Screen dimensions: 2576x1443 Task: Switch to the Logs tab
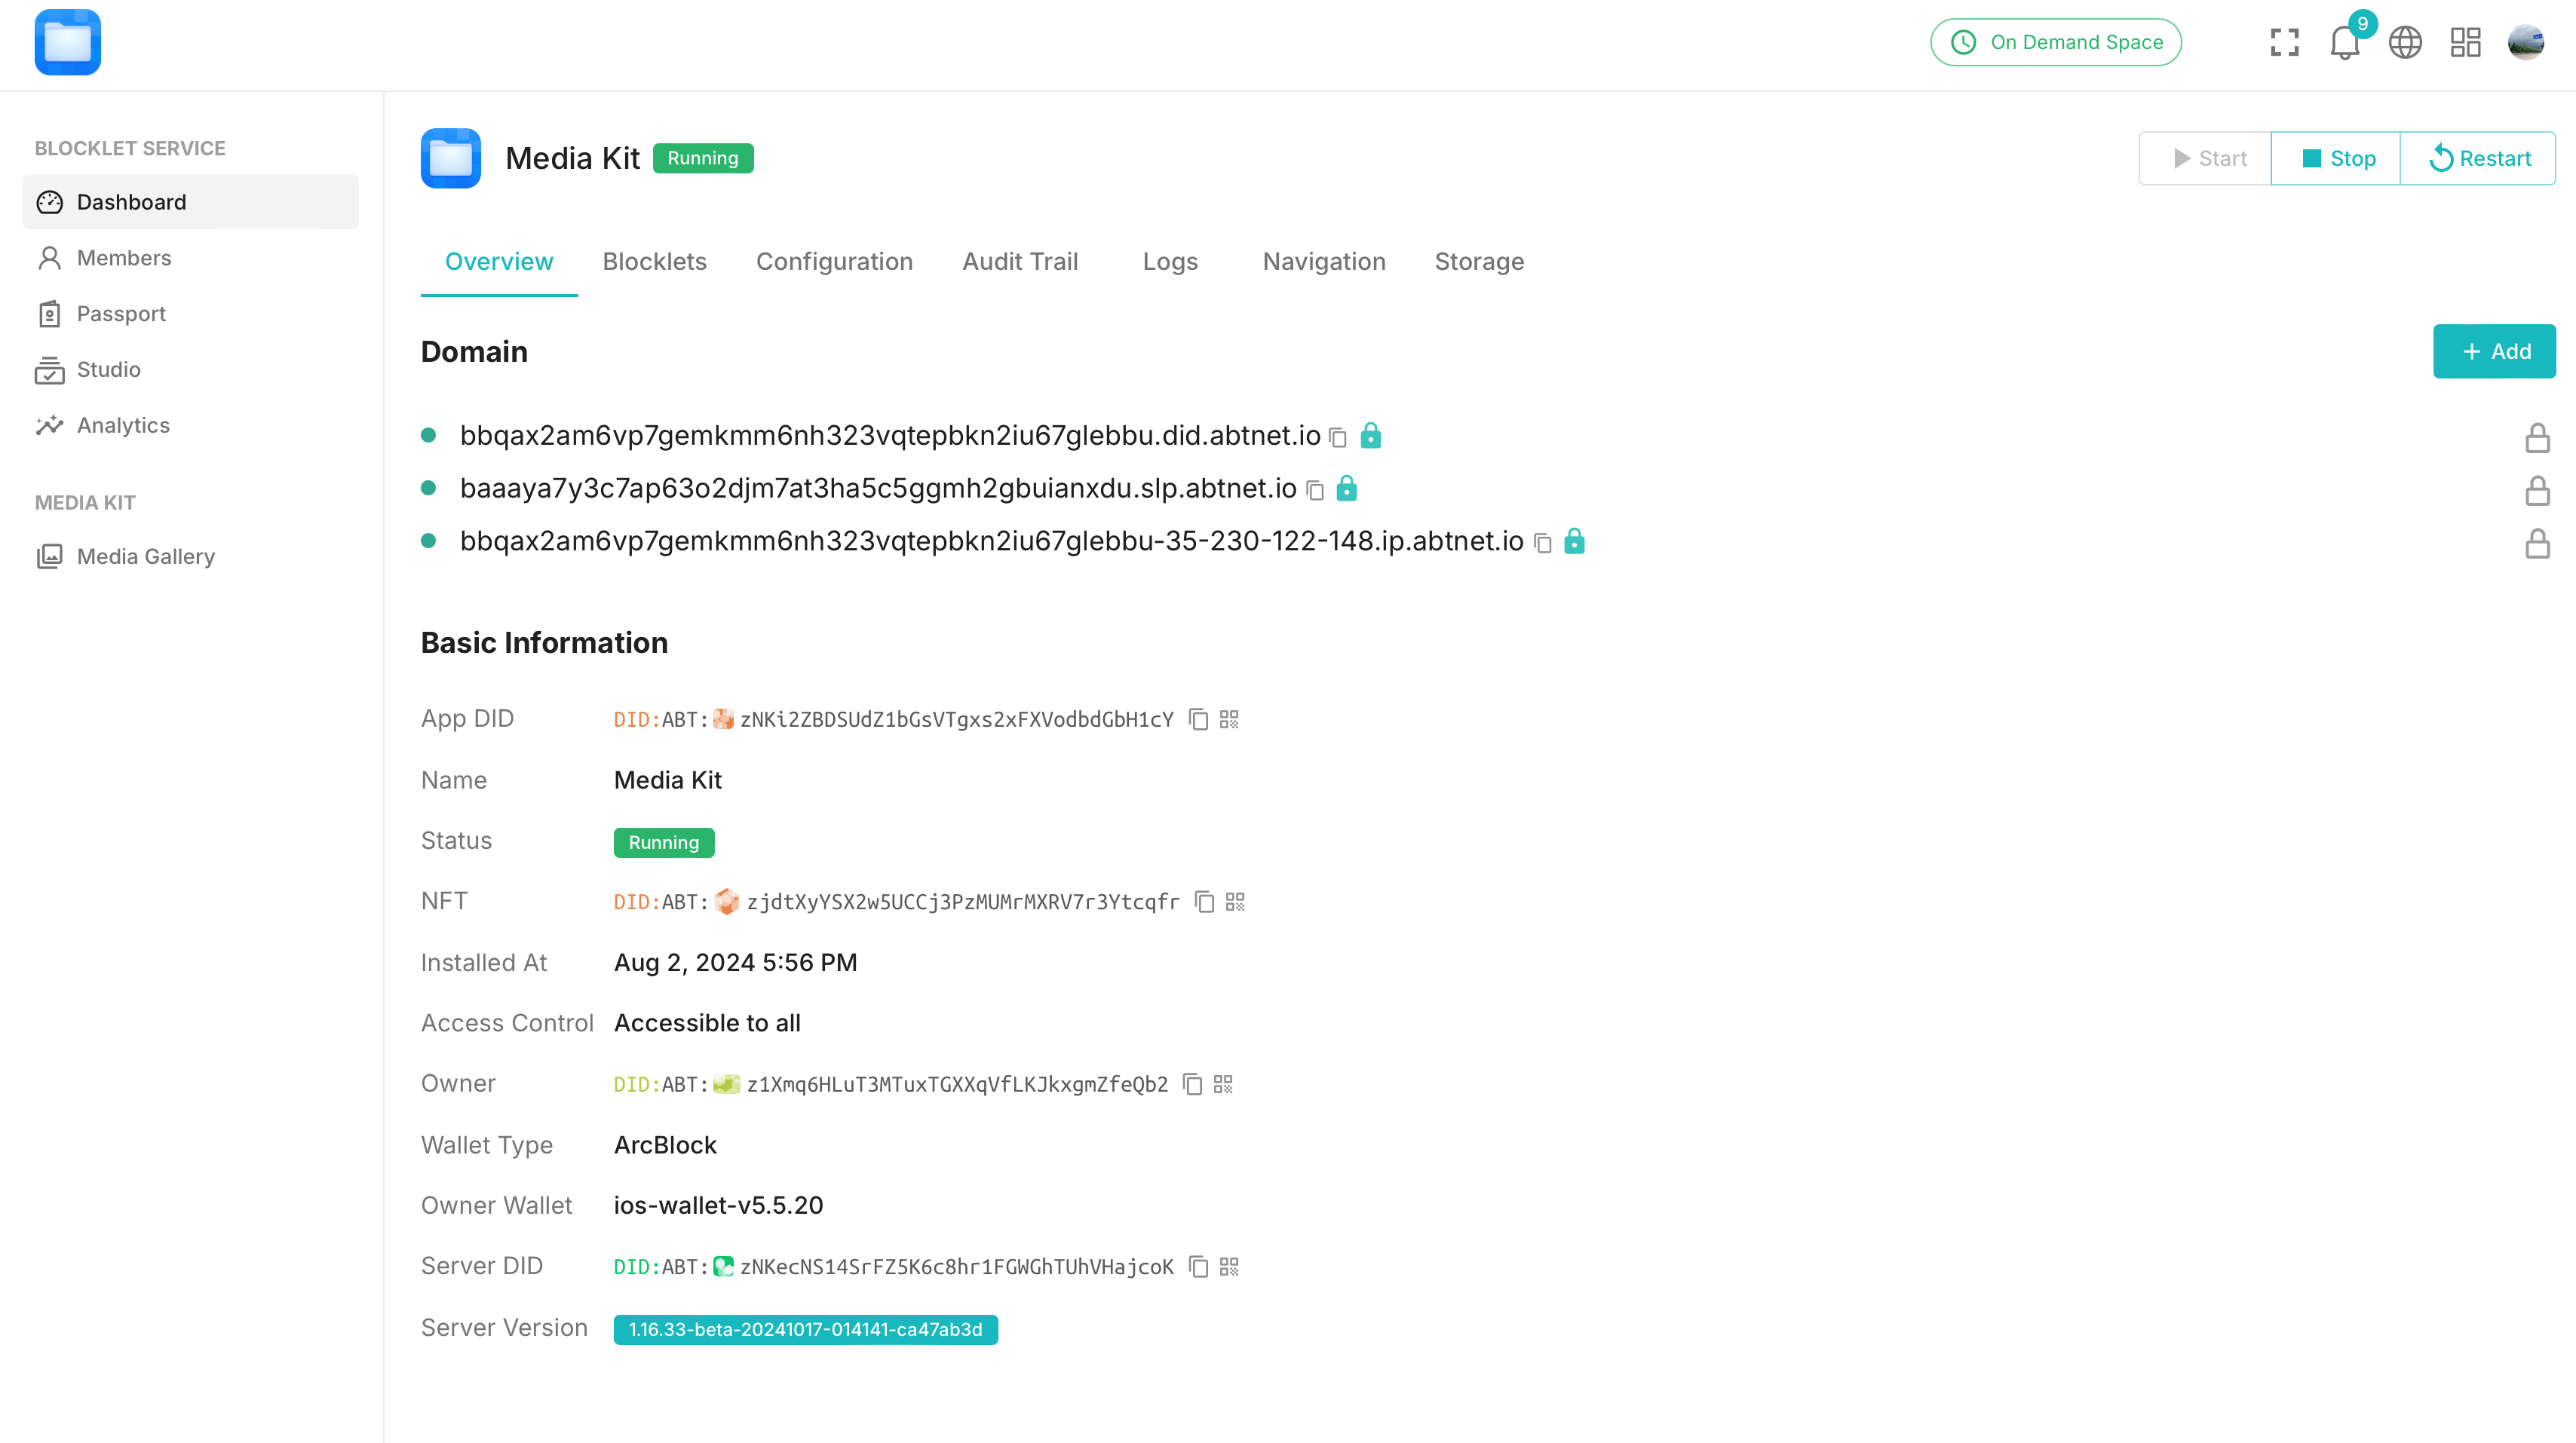tap(1170, 262)
